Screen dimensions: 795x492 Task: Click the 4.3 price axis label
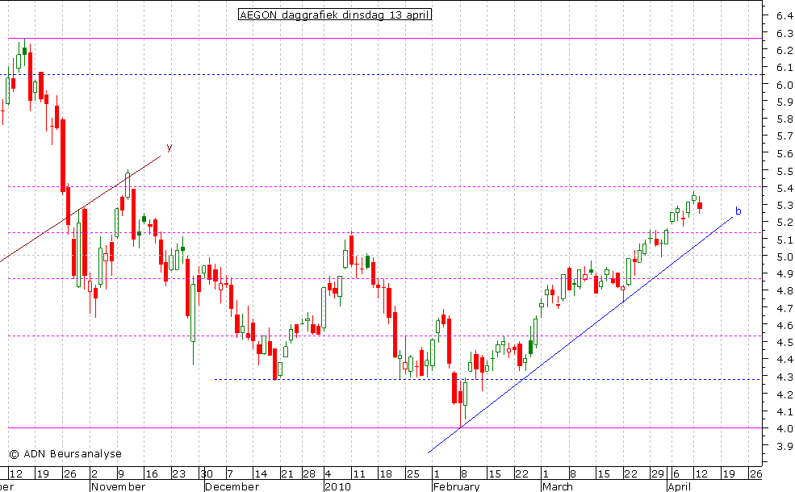click(785, 377)
